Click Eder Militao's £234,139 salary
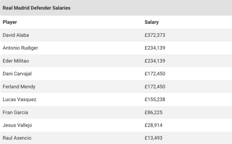 click(155, 61)
